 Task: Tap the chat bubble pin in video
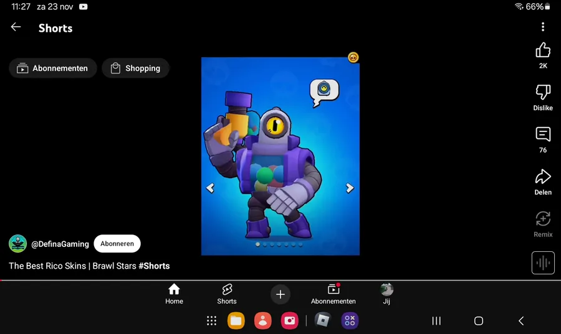tap(324, 92)
